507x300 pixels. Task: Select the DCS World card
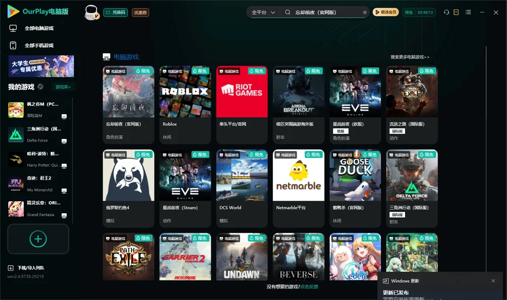pyautogui.click(x=242, y=189)
